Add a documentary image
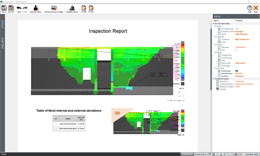The height and width of the screenshot is (156, 260). click(x=54, y=9)
